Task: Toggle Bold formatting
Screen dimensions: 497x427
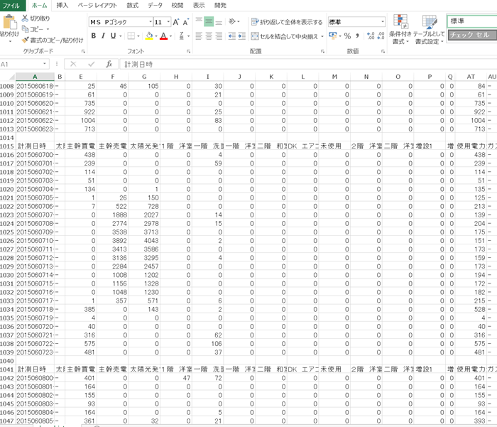Action: tap(94, 36)
